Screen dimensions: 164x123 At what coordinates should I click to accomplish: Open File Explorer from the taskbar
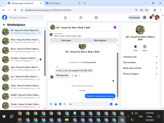(x=67, y=120)
